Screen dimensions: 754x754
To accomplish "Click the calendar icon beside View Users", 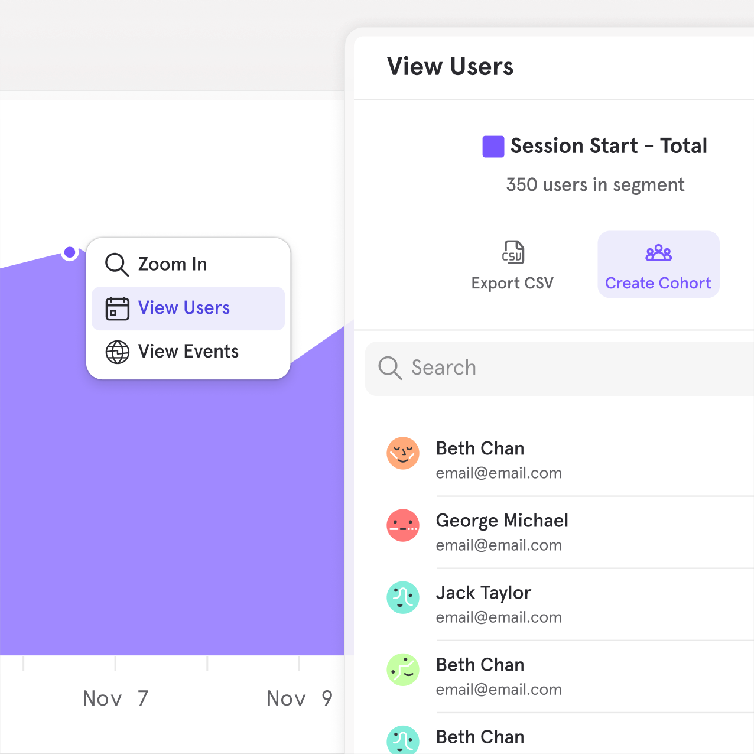I will click(x=117, y=308).
